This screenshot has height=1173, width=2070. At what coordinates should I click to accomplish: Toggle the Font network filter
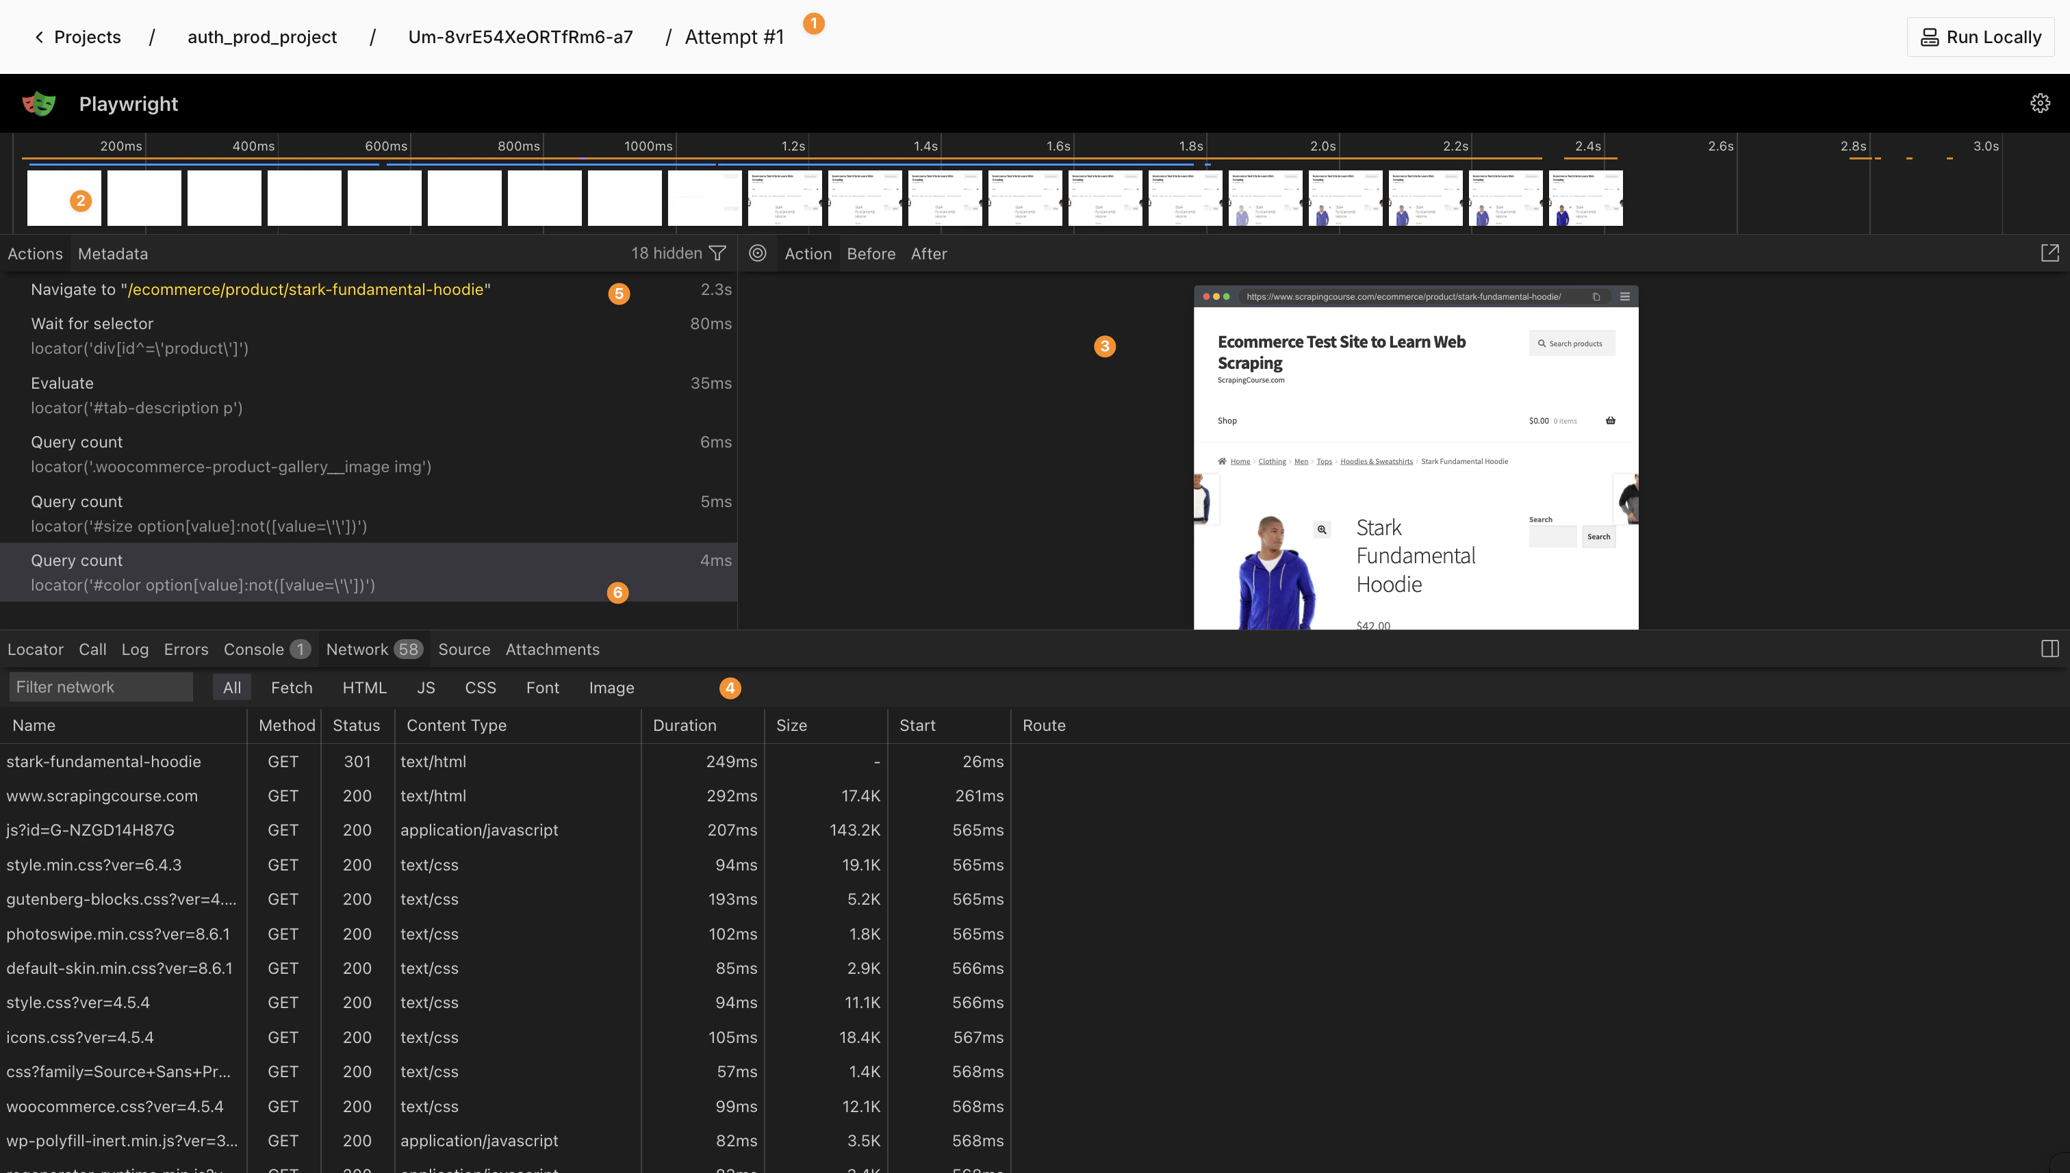(542, 687)
